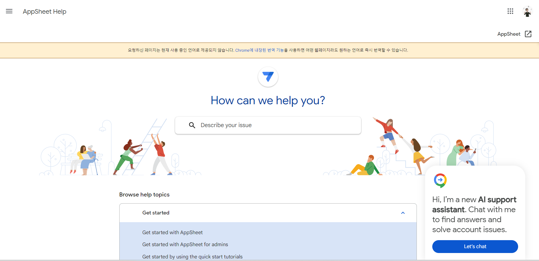Open the hamburger main menu

9,11
